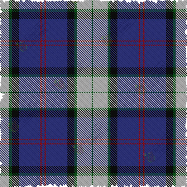
Task: Click the red line crossing in the bottom-left blue square
Action: pos(43,141)
